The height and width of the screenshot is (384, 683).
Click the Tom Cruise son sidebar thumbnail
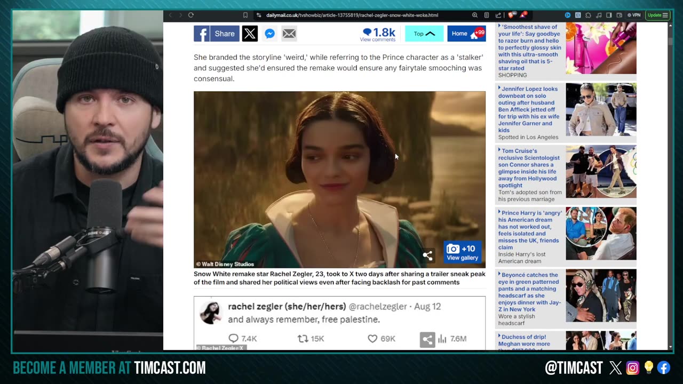coord(601,171)
